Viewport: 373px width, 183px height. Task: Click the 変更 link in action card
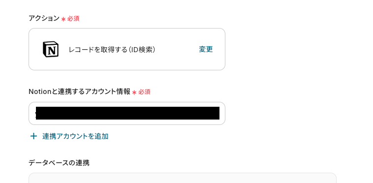[206, 49]
